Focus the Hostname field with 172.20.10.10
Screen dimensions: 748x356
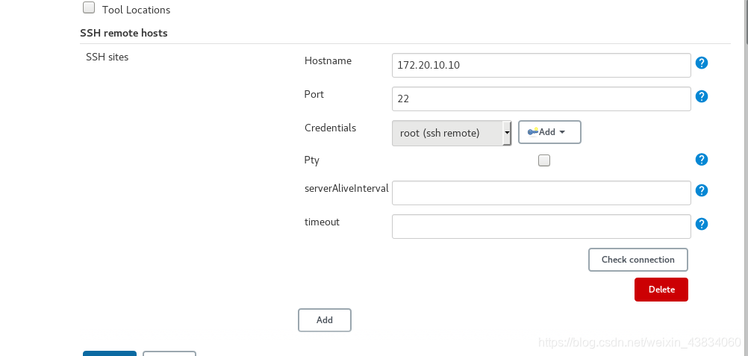[541, 66]
